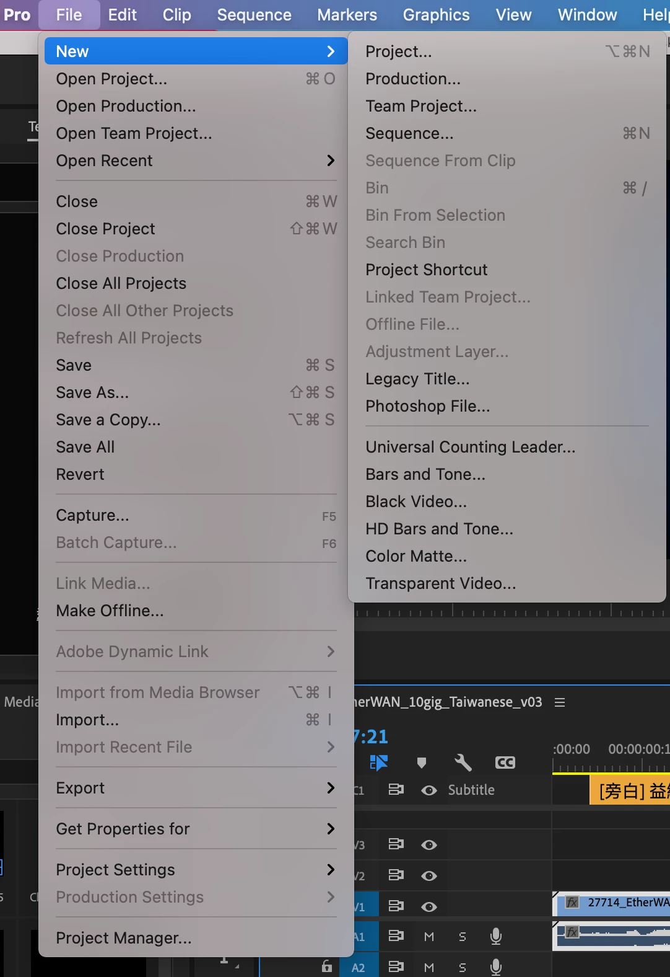Screen dimensions: 670x977
Task: Toggle V2 track output eye
Action: tap(429, 876)
